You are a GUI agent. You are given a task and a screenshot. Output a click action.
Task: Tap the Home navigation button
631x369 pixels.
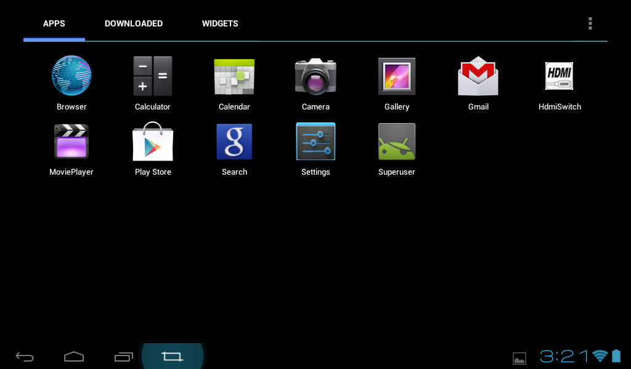pos(74,357)
